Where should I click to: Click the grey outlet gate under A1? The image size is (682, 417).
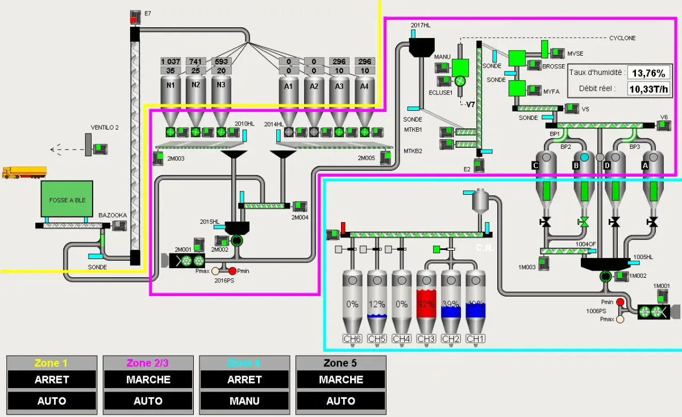point(289,132)
